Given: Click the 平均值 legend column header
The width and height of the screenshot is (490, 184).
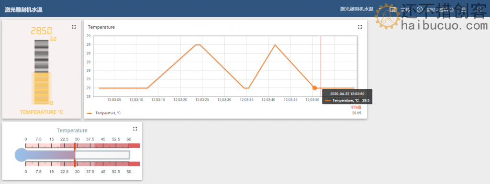Looking at the screenshot, I should pyautogui.click(x=356, y=107).
